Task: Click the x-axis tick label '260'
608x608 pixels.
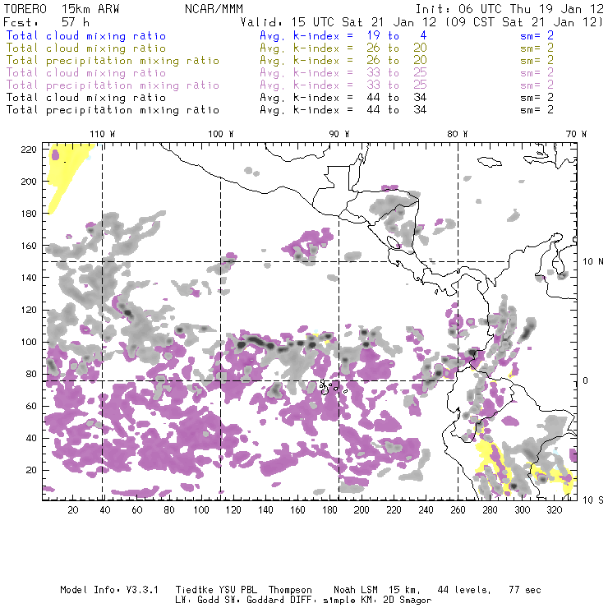Action: coord(458,510)
